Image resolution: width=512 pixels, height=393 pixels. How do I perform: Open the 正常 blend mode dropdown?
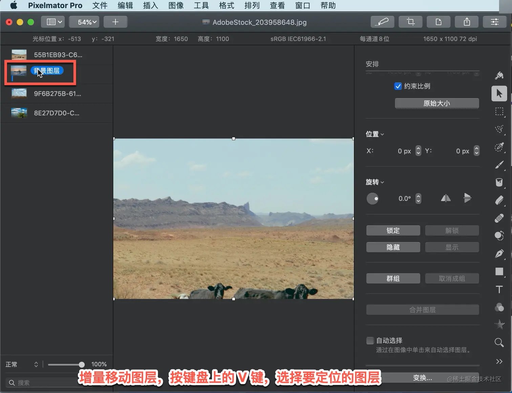[x=22, y=365]
